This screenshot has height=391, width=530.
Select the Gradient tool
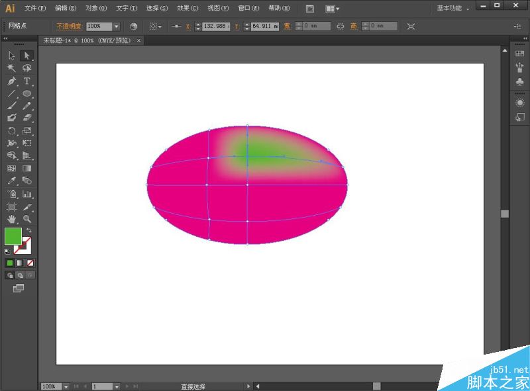pos(26,168)
